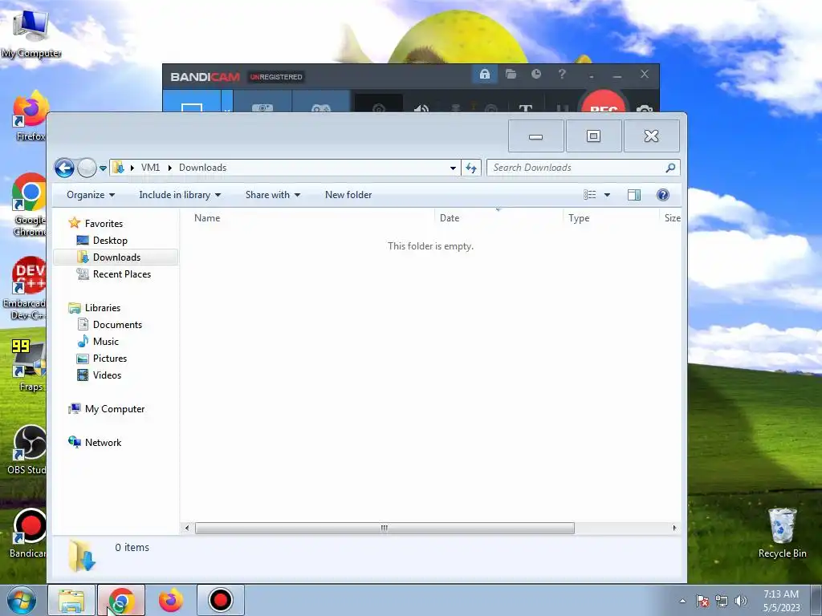
Task: Open the Organize menu
Action: point(91,195)
